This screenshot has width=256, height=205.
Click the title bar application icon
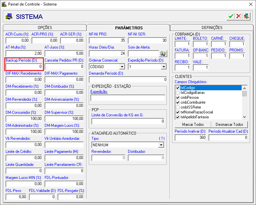(4, 4)
